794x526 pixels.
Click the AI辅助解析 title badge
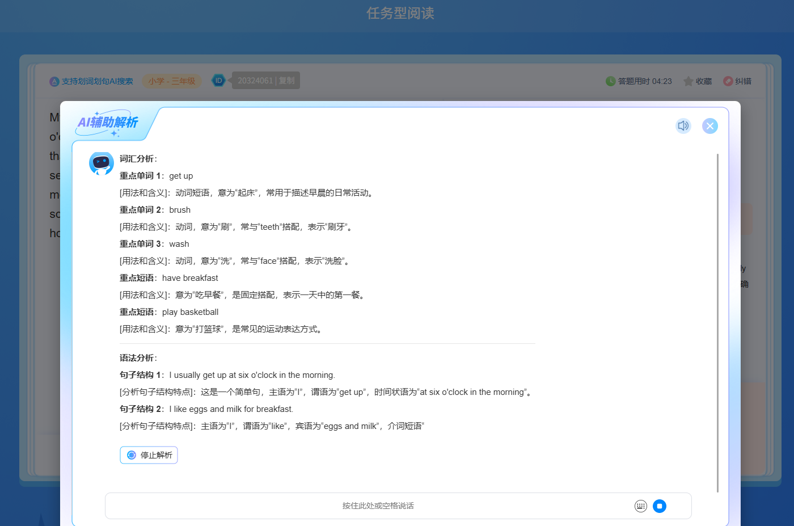[x=108, y=123]
